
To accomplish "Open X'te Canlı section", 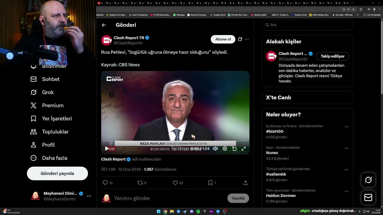I will 308,97.
